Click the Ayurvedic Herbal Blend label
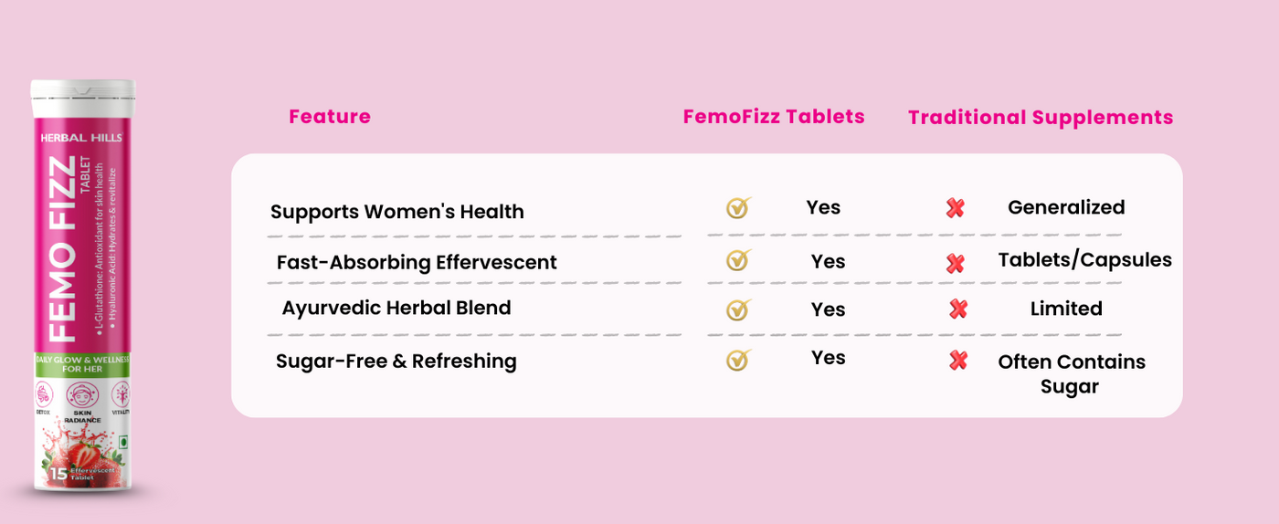The width and height of the screenshot is (1279, 524). 396,308
